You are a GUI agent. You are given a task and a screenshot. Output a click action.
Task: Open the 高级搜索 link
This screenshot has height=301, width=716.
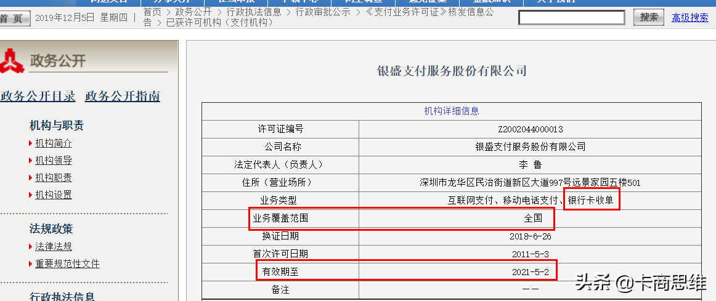coord(690,18)
